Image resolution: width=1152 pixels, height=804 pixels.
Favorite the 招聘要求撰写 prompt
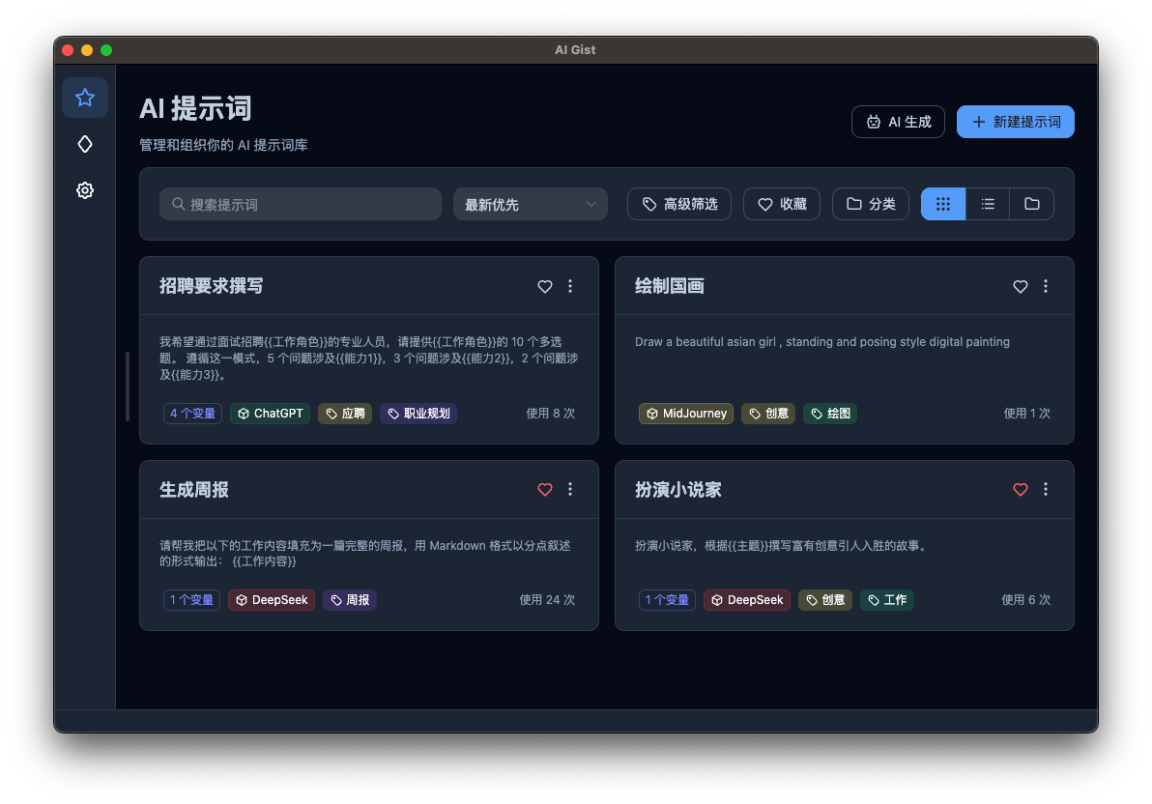[544, 286]
